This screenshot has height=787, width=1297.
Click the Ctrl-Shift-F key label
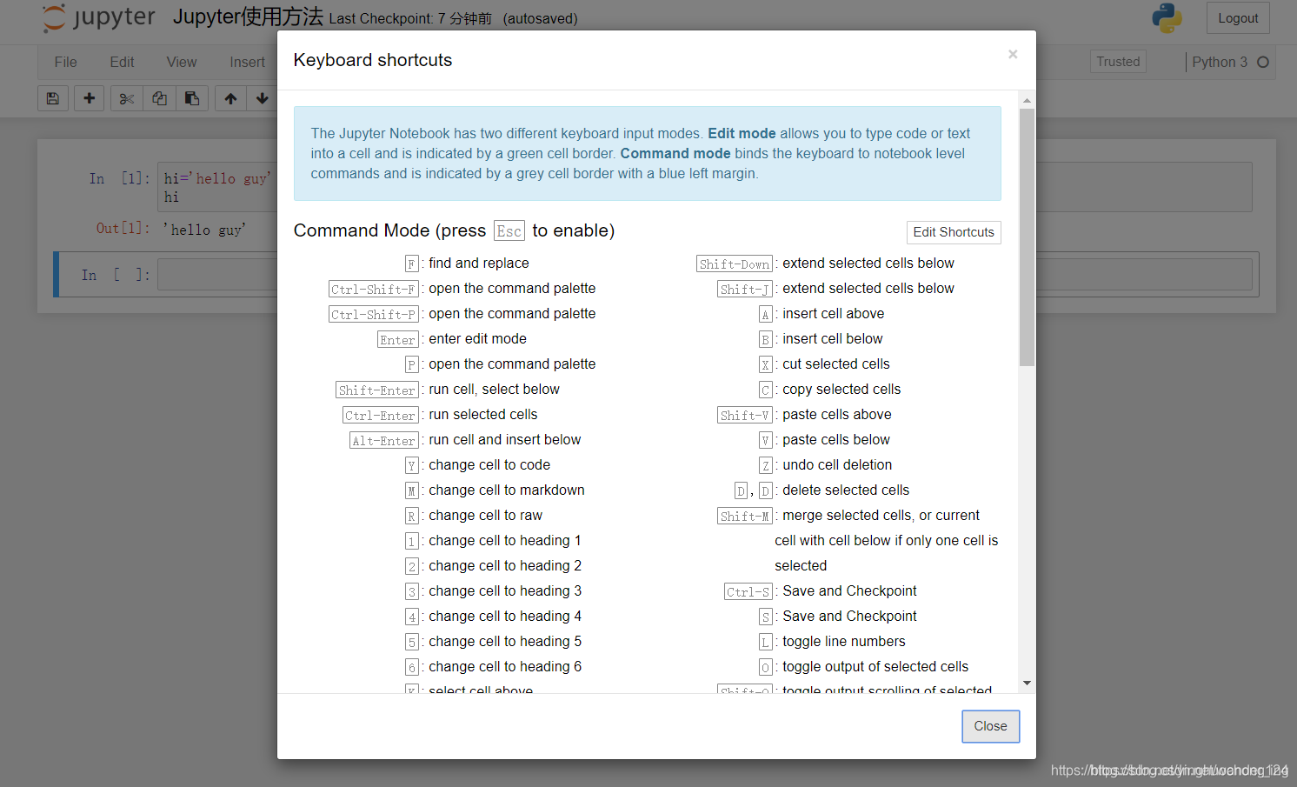[x=373, y=290]
